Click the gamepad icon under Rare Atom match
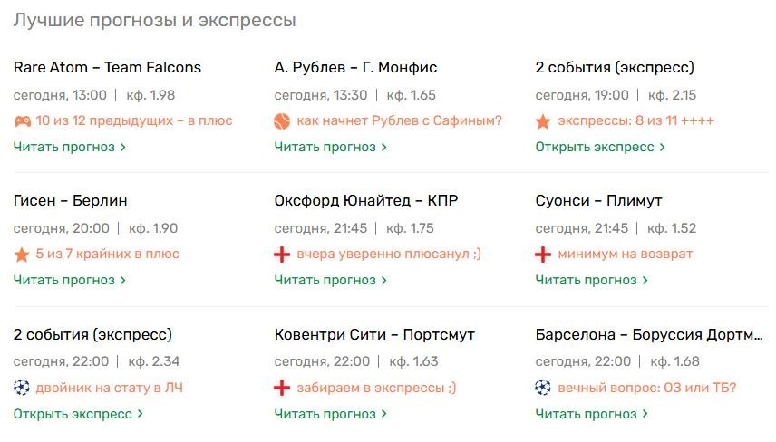This screenshot has height=442, width=776. click(22, 121)
